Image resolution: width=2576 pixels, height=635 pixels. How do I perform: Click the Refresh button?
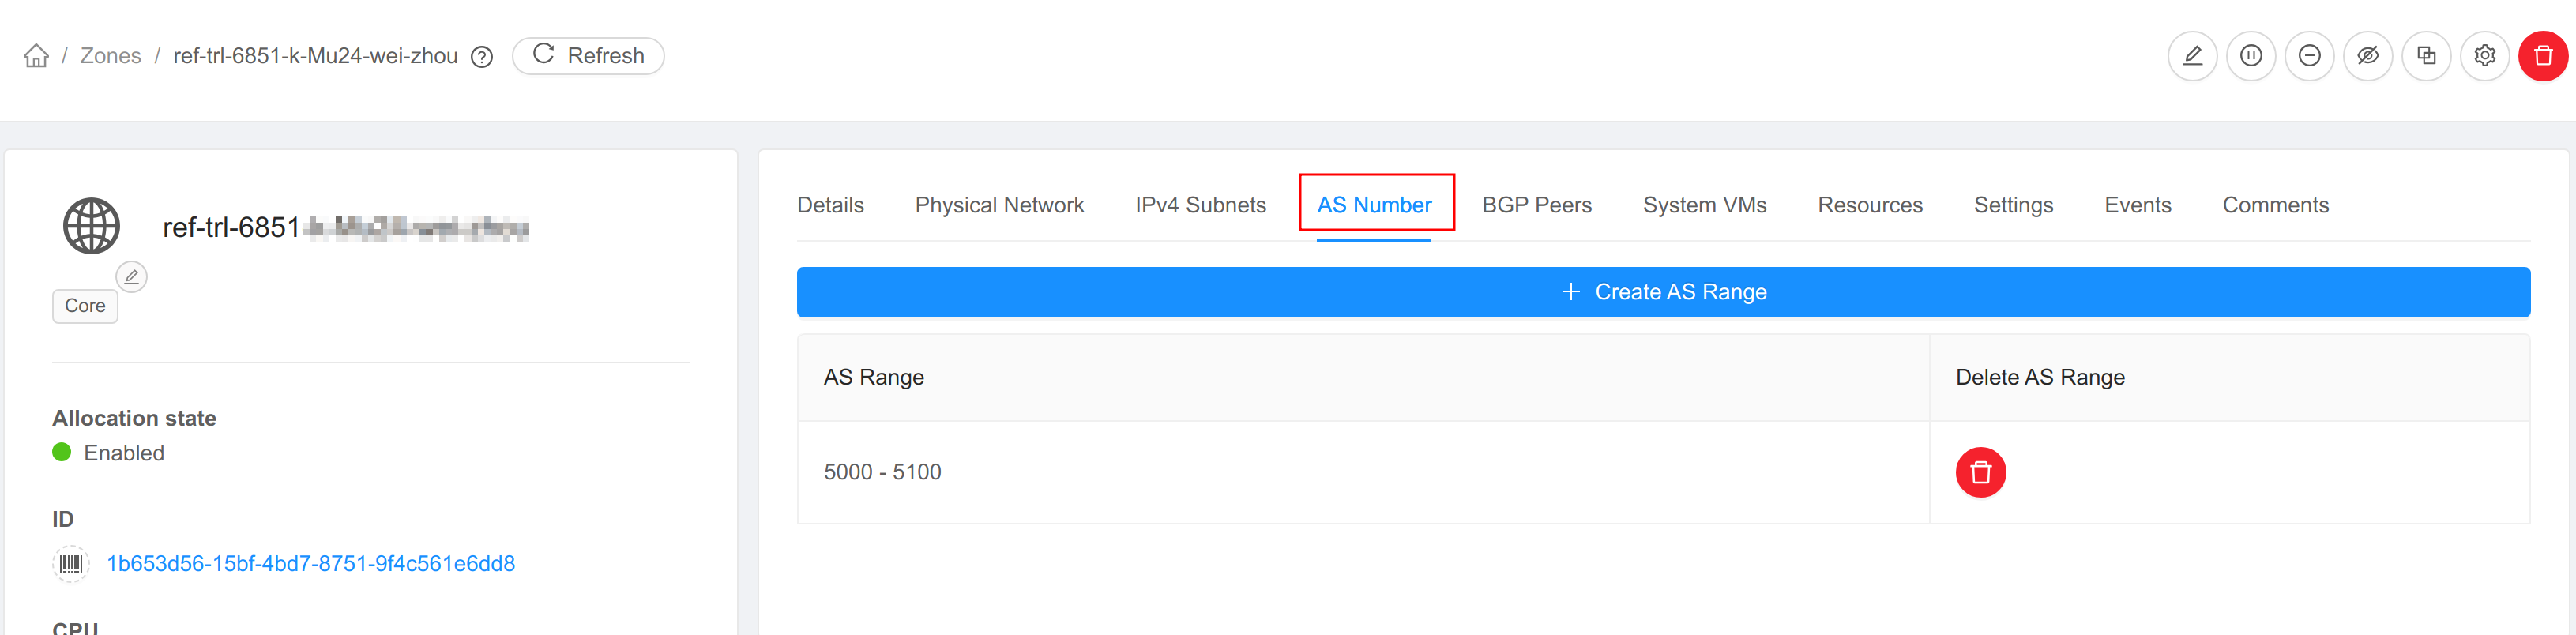tap(587, 55)
